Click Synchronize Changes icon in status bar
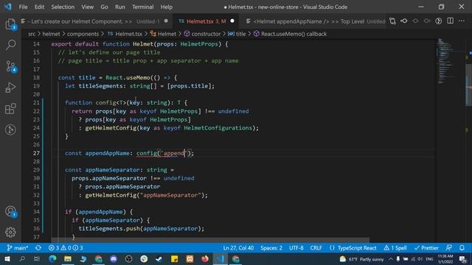472x265 pixels. click(x=38, y=248)
